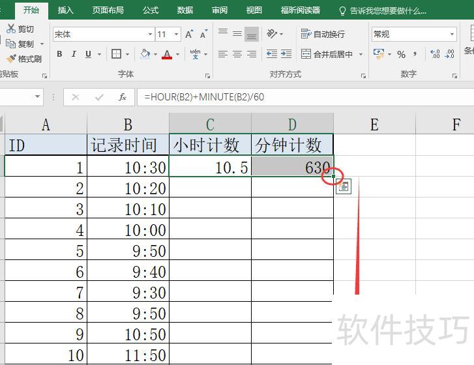This screenshot has height=365, width=474.
Task: Open text orientation tool
Action: [272, 34]
